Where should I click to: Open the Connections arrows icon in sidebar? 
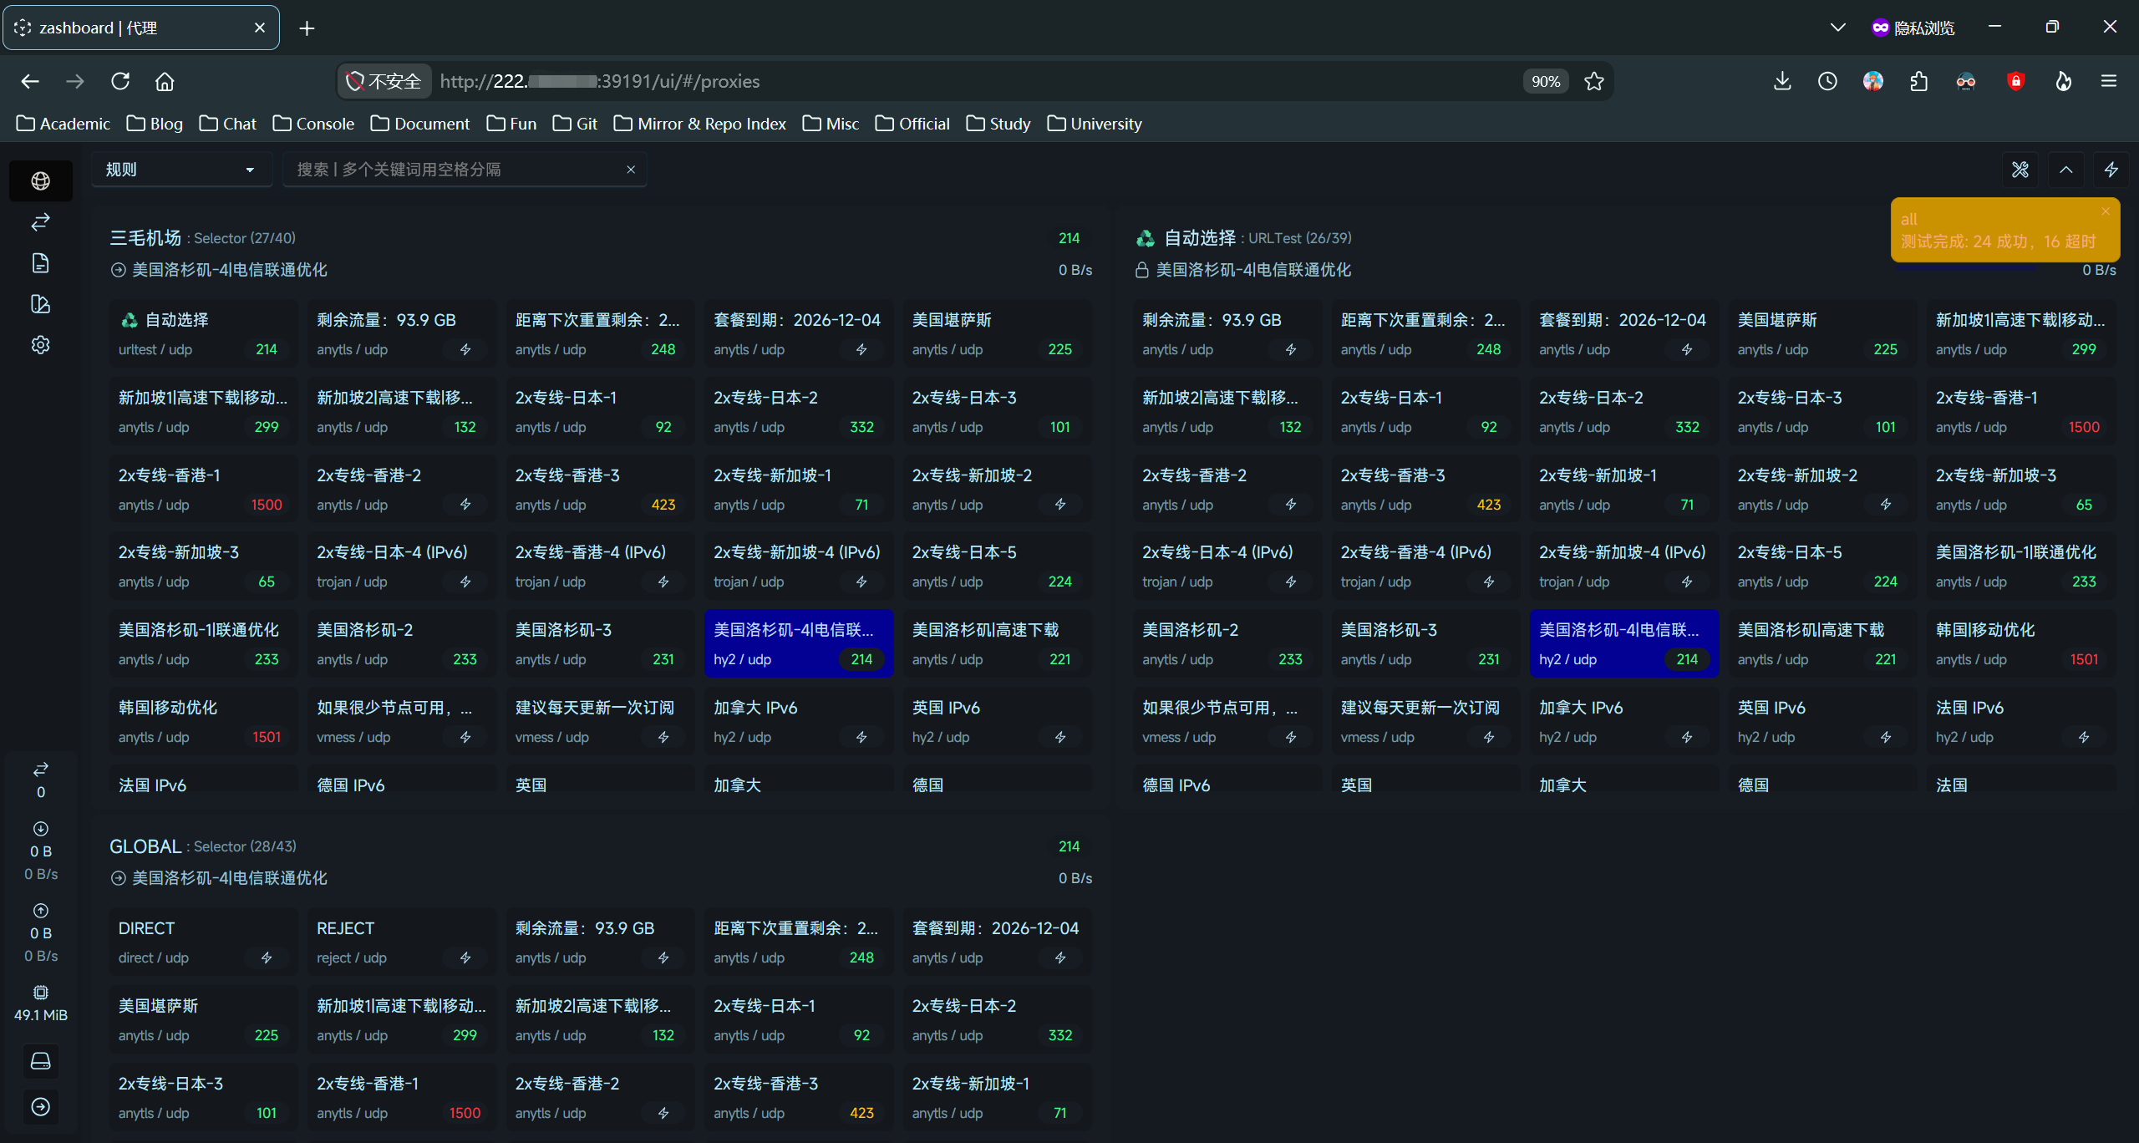[40, 221]
